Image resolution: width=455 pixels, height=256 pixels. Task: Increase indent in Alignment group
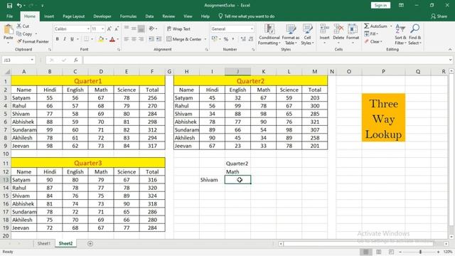click(x=159, y=39)
